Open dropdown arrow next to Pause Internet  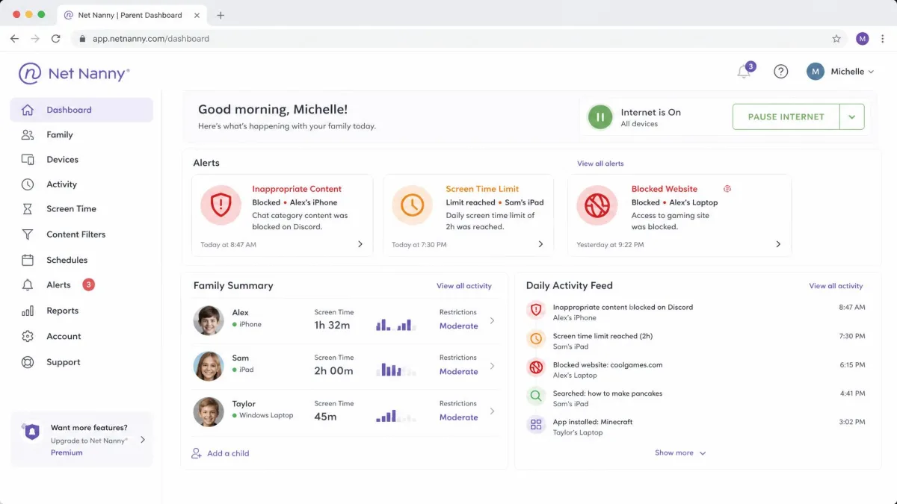pos(852,117)
